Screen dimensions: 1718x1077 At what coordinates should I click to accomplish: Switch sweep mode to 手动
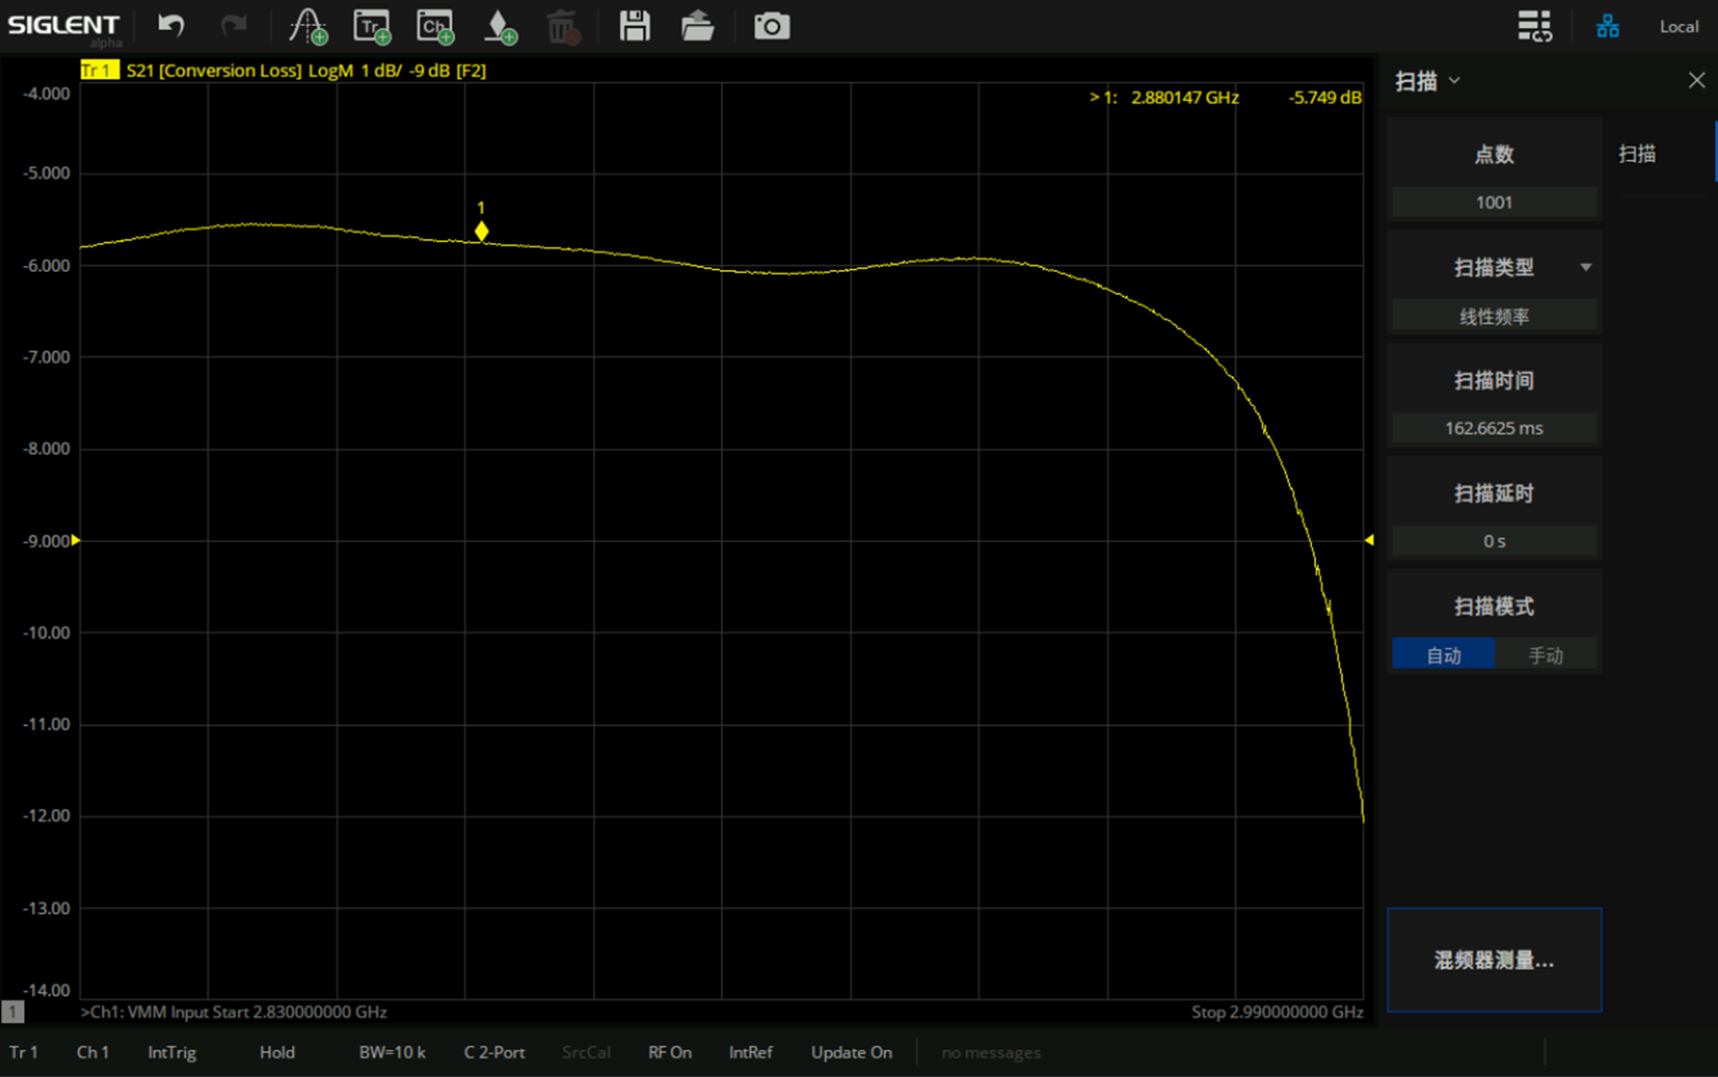click(x=1545, y=655)
